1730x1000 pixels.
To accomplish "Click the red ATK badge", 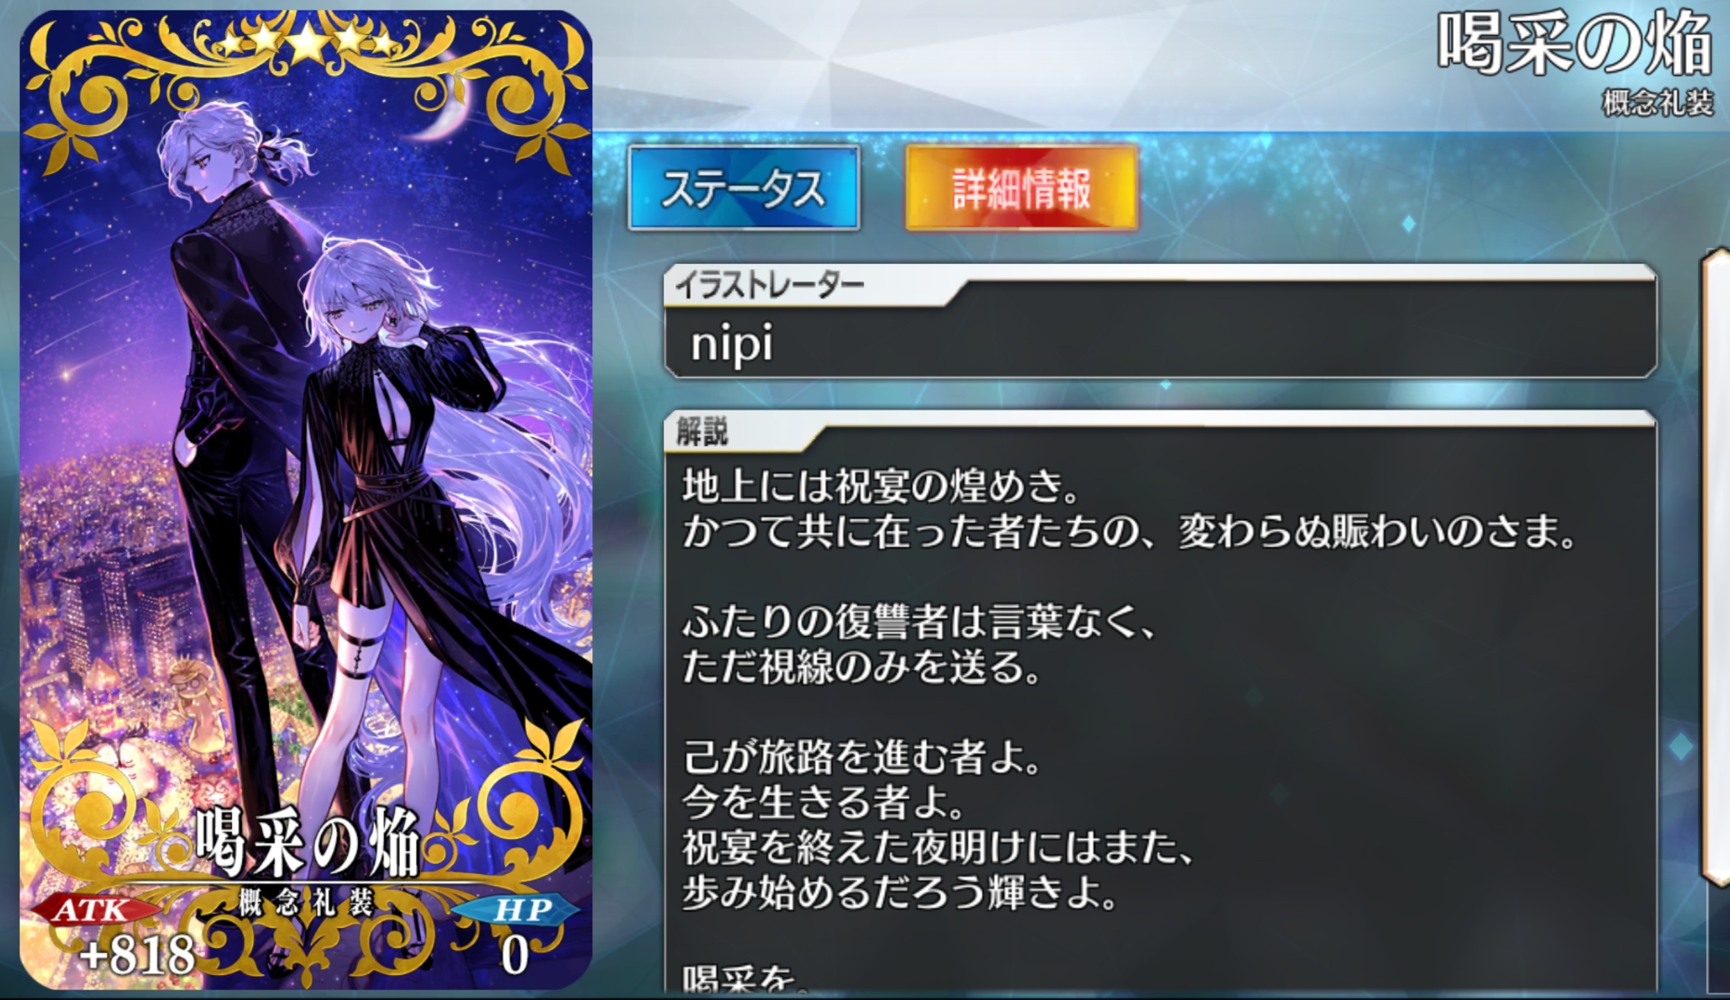I will click(x=94, y=910).
